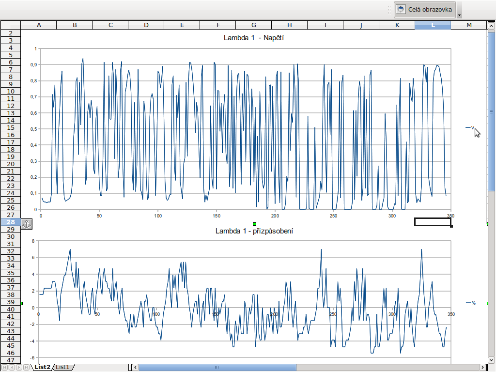Click the 'Lambda 1 - Napětí' chart title
Viewport: 496px width, 372px height.
(253, 38)
